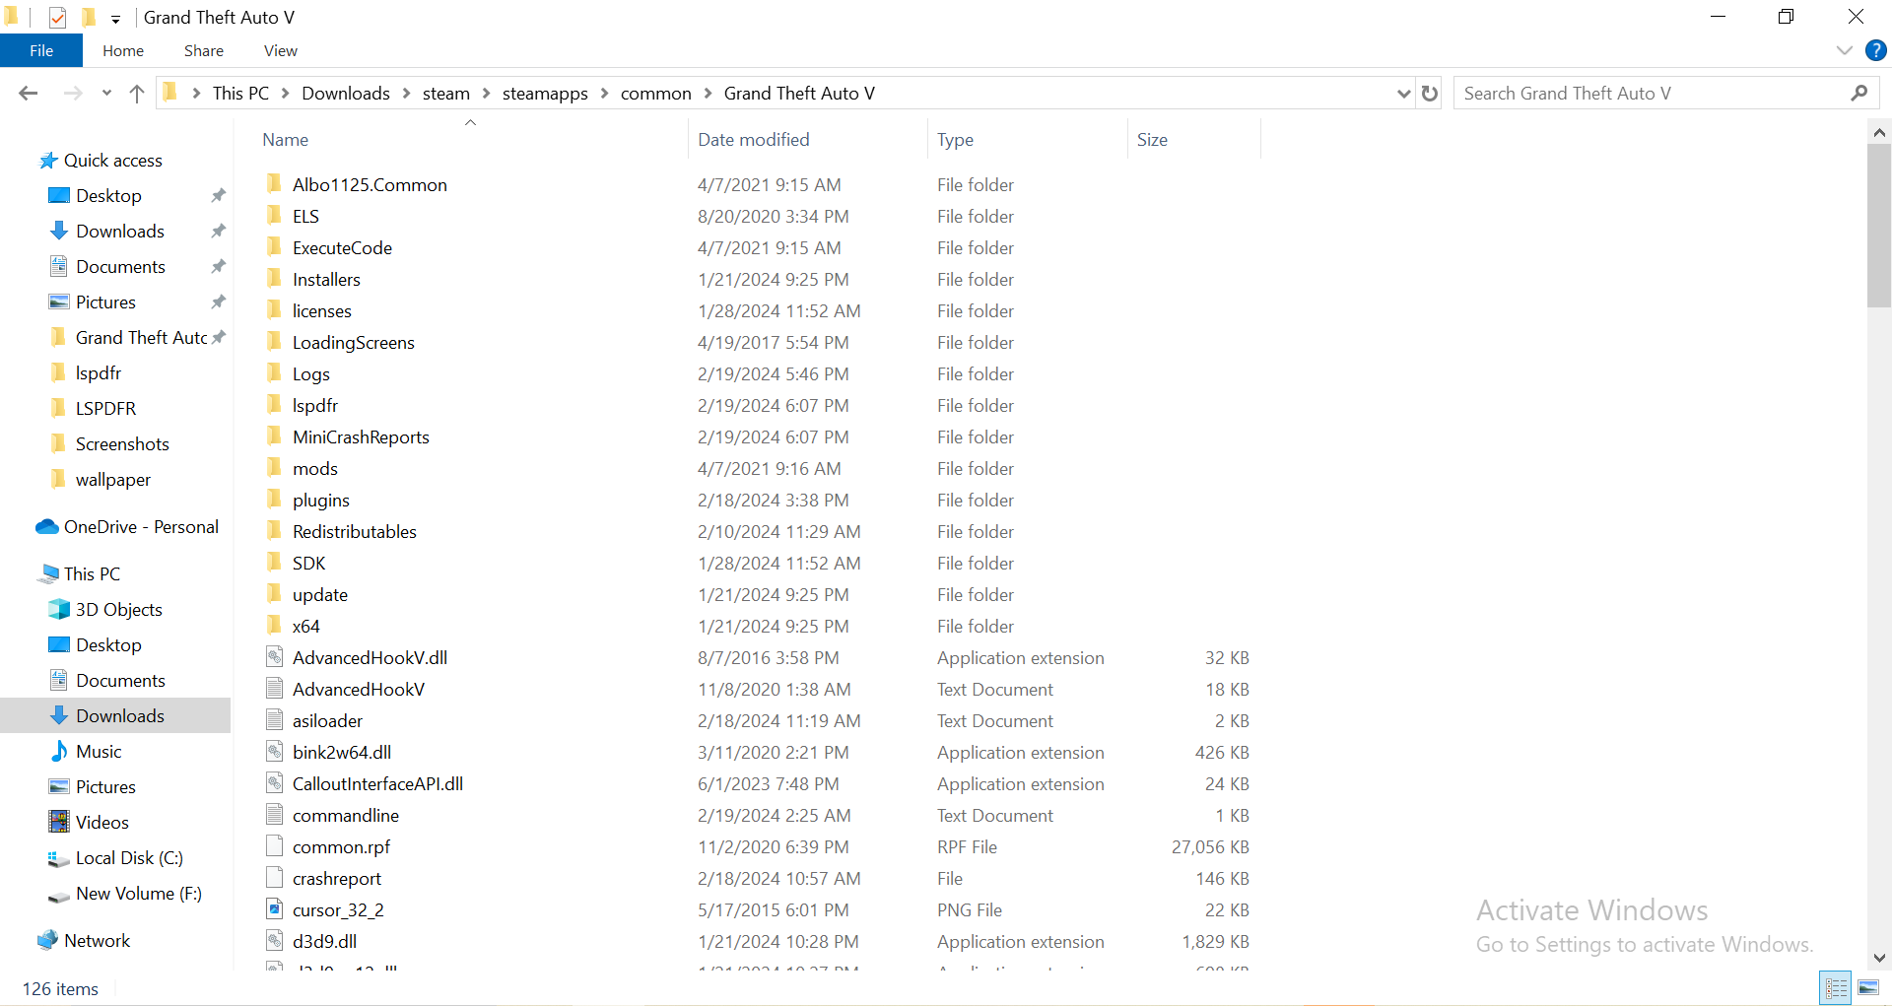Expand the Downloads breadcrumb chevron
1892x1006 pixels.
pyautogui.click(x=406, y=94)
